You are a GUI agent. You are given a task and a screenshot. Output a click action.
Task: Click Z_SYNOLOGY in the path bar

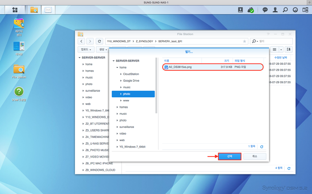pyautogui.click(x=144, y=42)
